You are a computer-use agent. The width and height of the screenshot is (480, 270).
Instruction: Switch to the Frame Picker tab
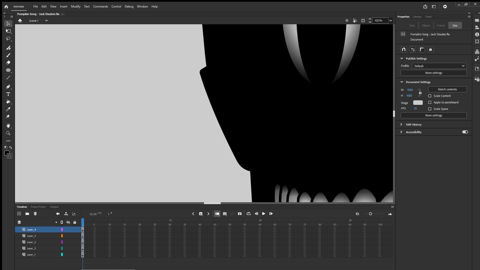pos(38,207)
